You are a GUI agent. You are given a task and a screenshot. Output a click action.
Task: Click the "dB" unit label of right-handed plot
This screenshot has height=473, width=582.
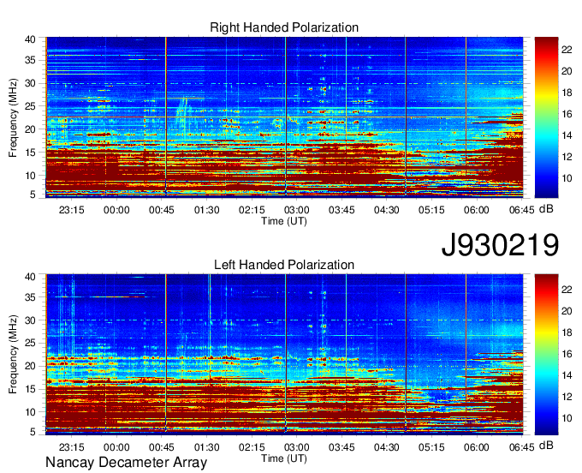click(x=546, y=209)
